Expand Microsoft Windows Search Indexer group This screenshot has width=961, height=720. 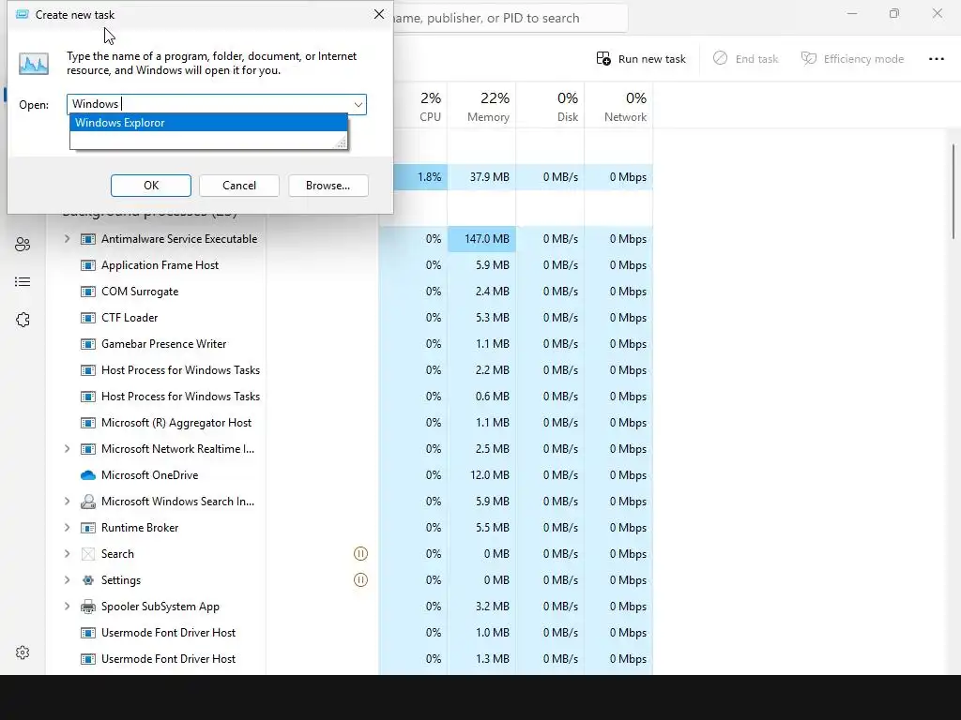click(67, 502)
